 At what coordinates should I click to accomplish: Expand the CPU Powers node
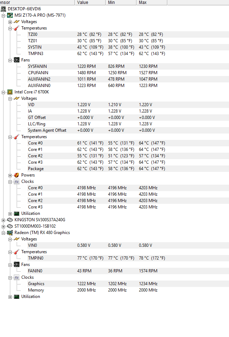click(10, 175)
